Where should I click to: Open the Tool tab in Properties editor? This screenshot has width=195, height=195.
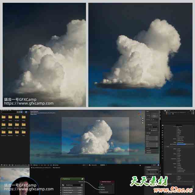click(162, 125)
